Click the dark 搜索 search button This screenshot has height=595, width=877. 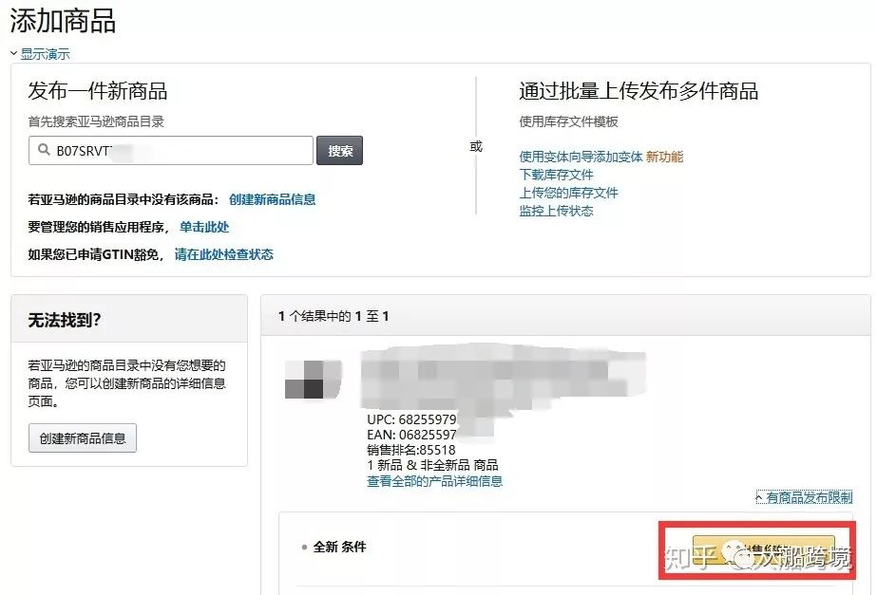click(338, 150)
